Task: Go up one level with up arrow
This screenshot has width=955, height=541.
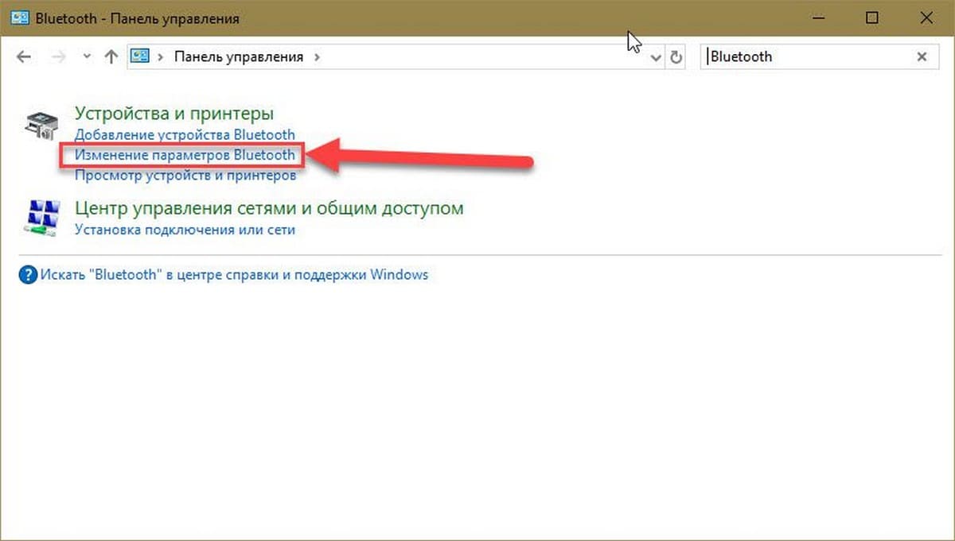Action: point(111,57)
